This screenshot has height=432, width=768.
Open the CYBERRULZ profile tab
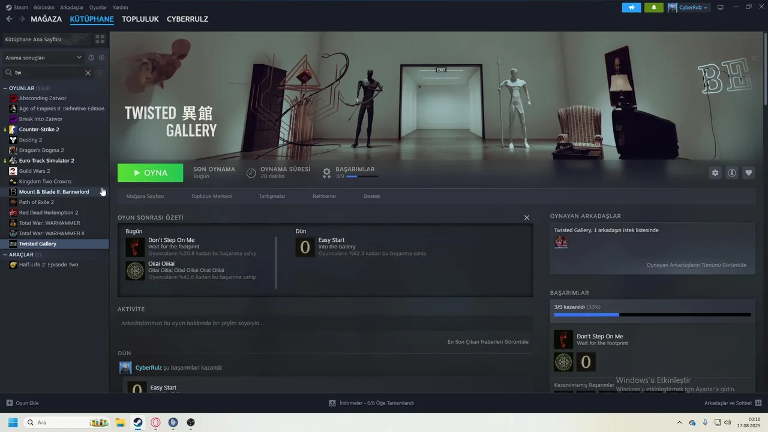(187, 19)
